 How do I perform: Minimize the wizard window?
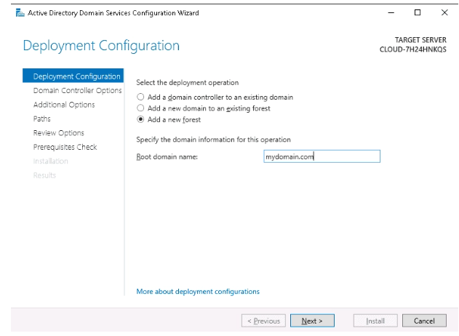click(x=391, y=12)
